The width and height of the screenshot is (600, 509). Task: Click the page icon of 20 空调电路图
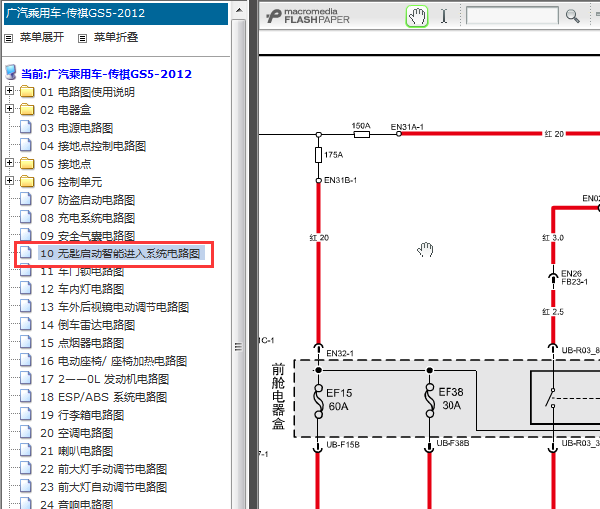click(x=26, y=433)
